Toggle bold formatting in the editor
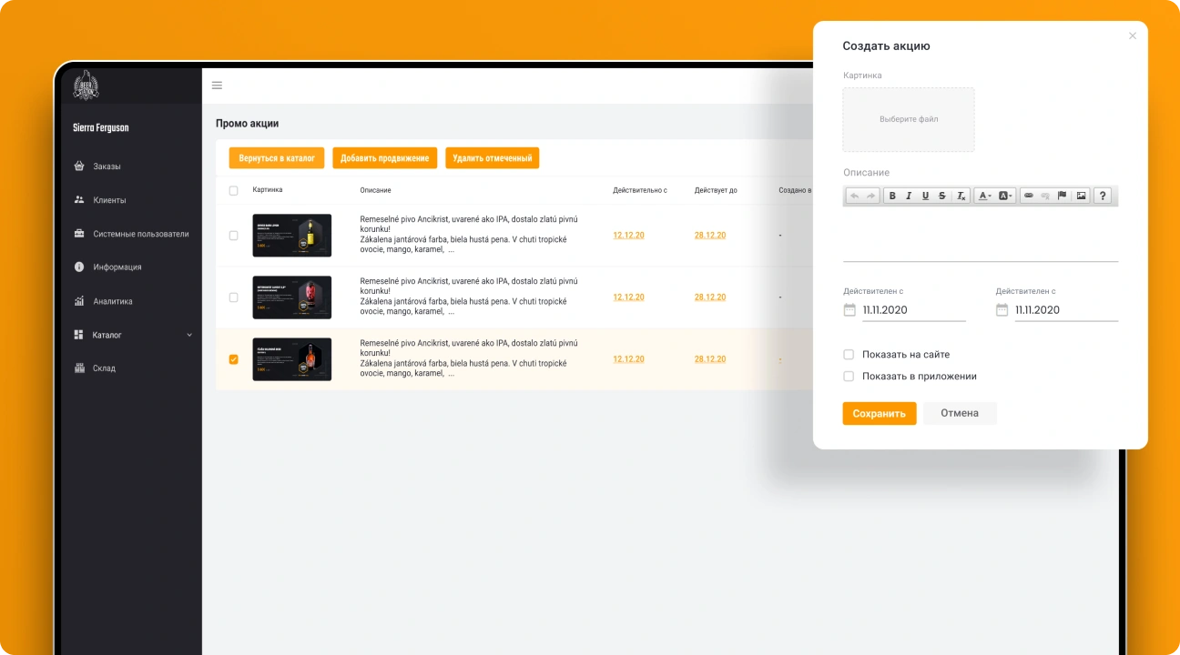Image resolution: width=1180 pixels, height=655 pixels. tap(892, 196)
